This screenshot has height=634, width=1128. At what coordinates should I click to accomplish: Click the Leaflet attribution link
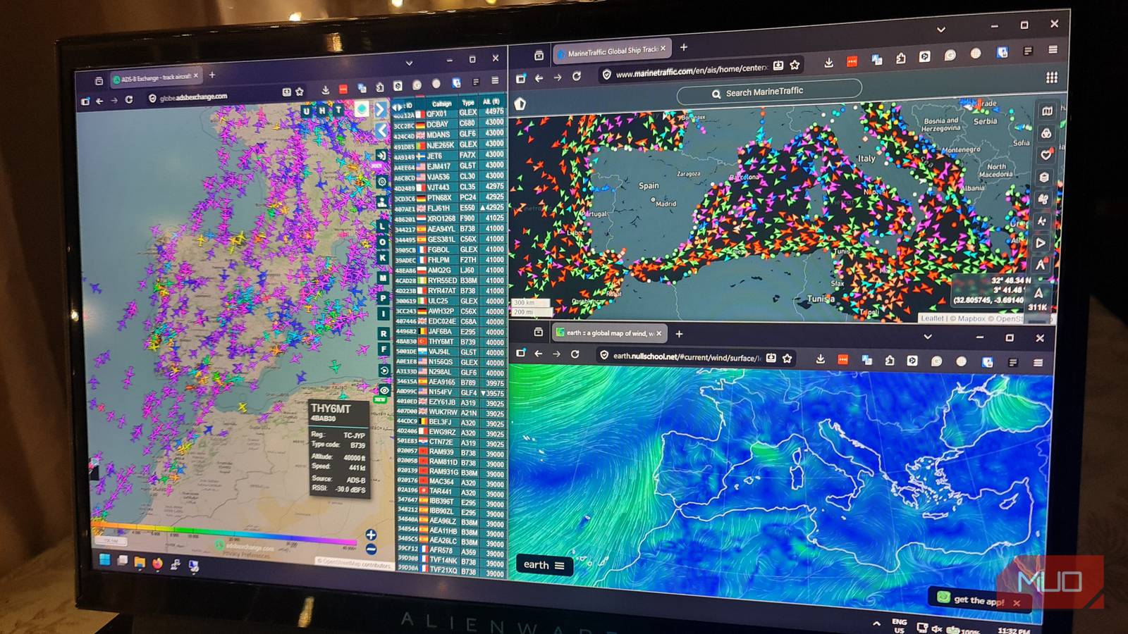[x=932, y=318]
